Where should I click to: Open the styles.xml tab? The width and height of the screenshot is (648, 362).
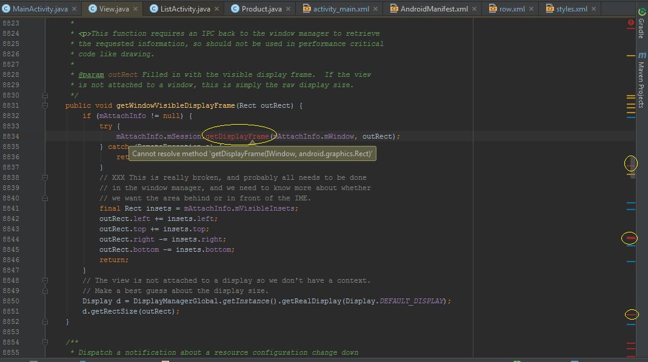[571, 8]
